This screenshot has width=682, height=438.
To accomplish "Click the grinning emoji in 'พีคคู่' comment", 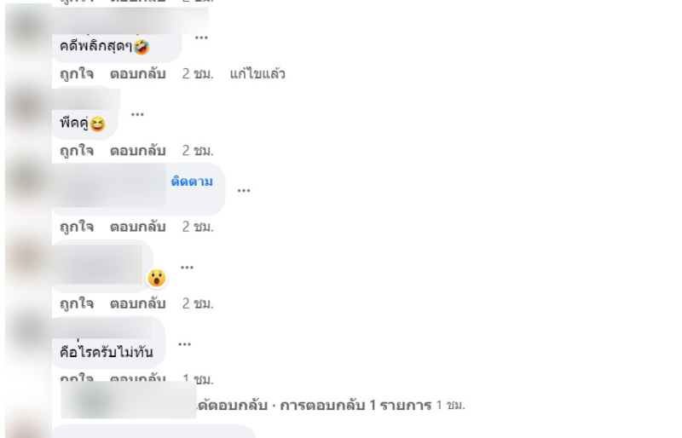I will pos(98,124).
